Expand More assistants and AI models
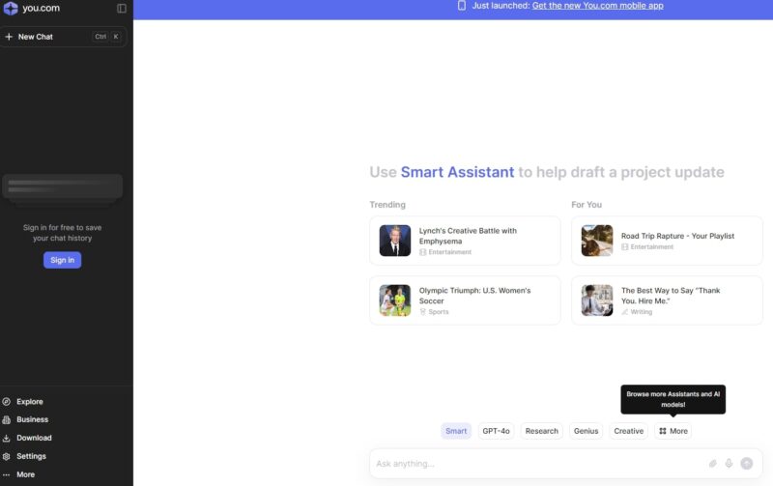 (673, 431)
